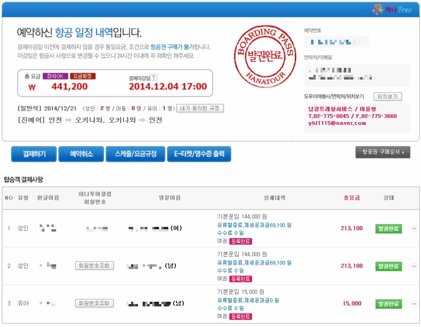Open passenger 1's 유류할증료,제세공과금 link
The image size is (421, 327).
(x=254, y=225)
